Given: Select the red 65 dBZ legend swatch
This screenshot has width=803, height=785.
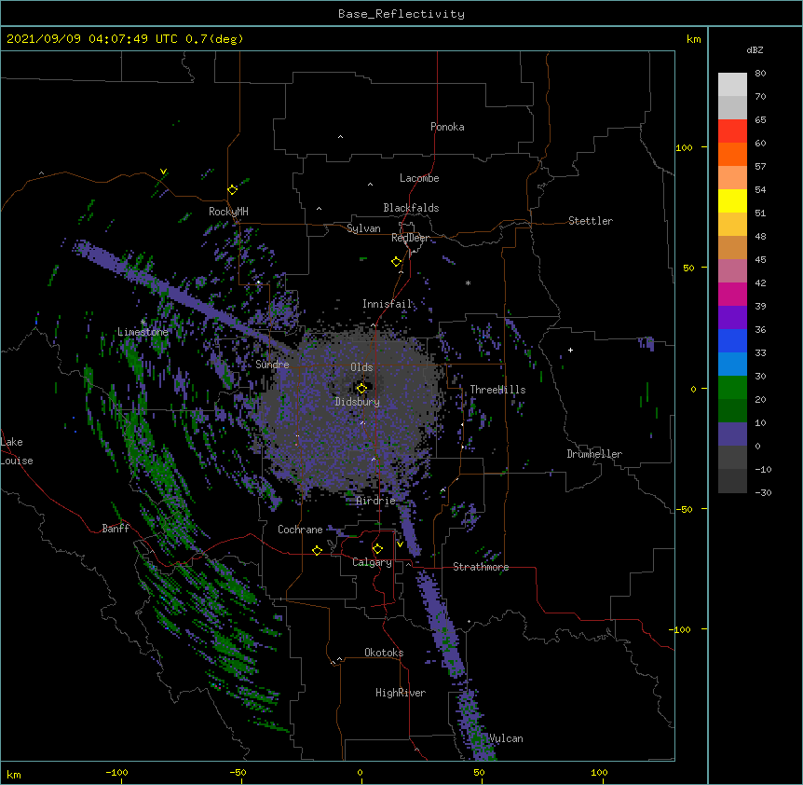Looking at the screenshot, I should coord(732,131).
